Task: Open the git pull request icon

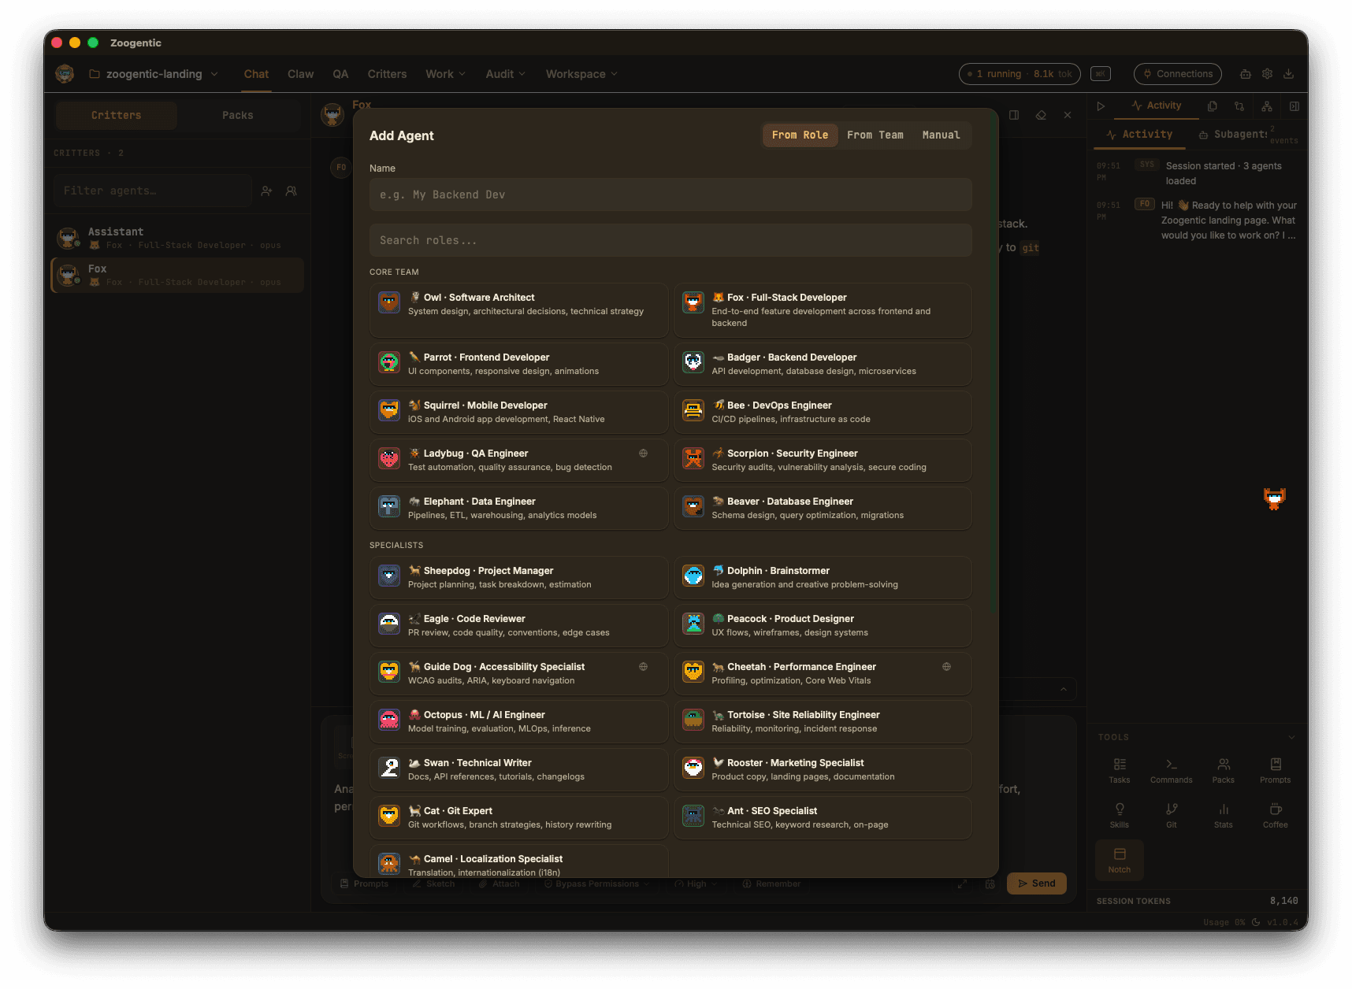Action: pyautogui.click(x=1239, y=106)
